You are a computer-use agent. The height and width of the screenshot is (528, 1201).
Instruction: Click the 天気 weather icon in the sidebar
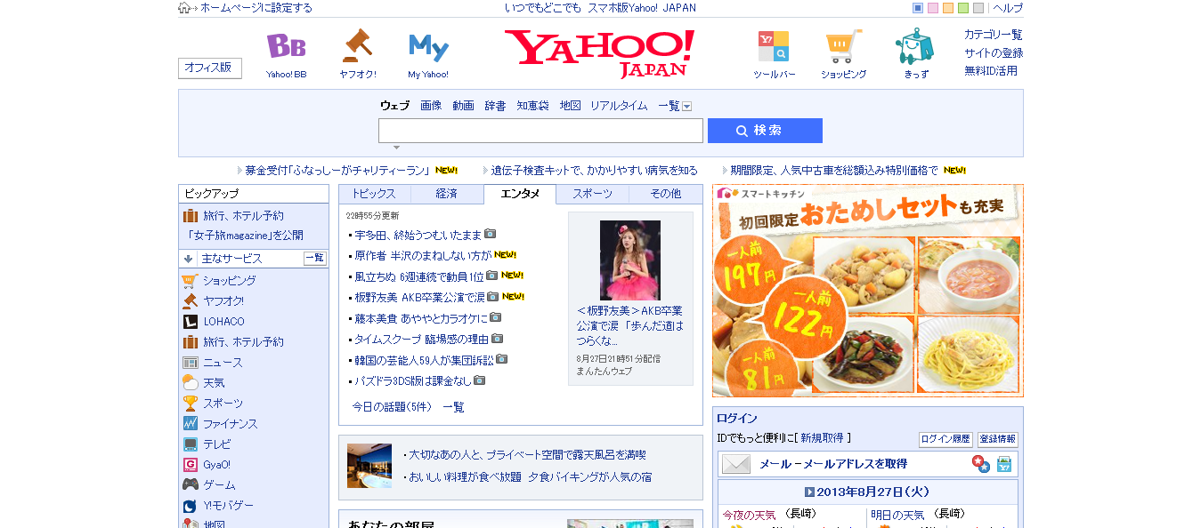190,383
